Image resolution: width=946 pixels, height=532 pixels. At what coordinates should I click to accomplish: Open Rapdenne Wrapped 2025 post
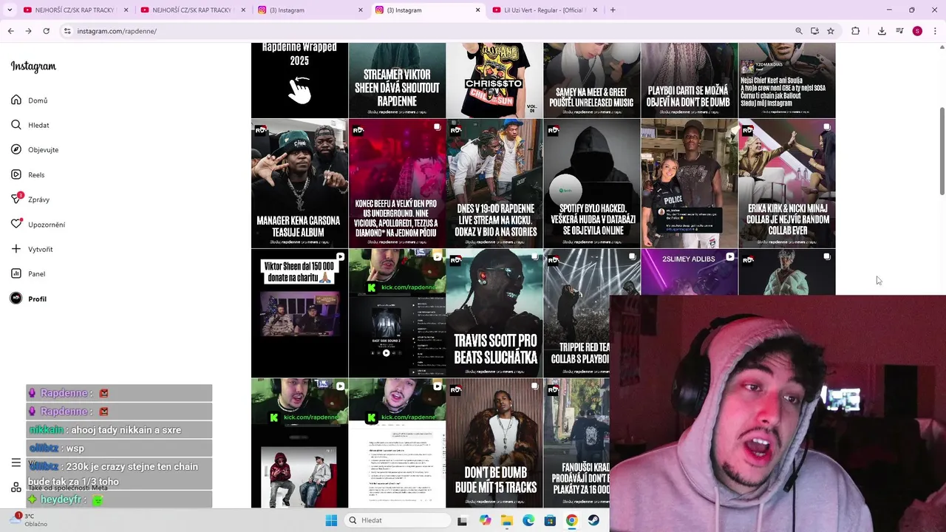[x=299, y=81]
